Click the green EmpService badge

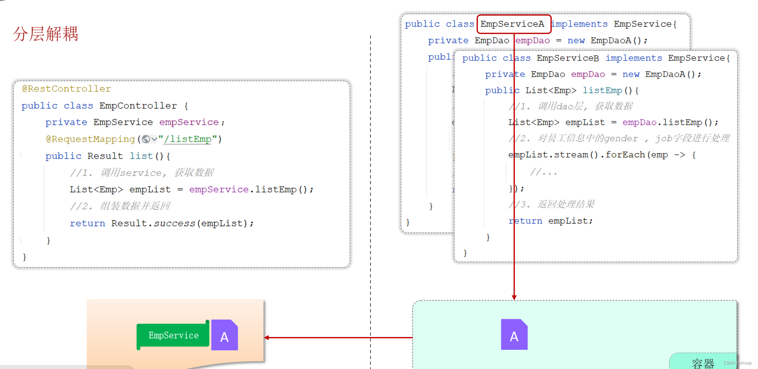click(173, 335)
